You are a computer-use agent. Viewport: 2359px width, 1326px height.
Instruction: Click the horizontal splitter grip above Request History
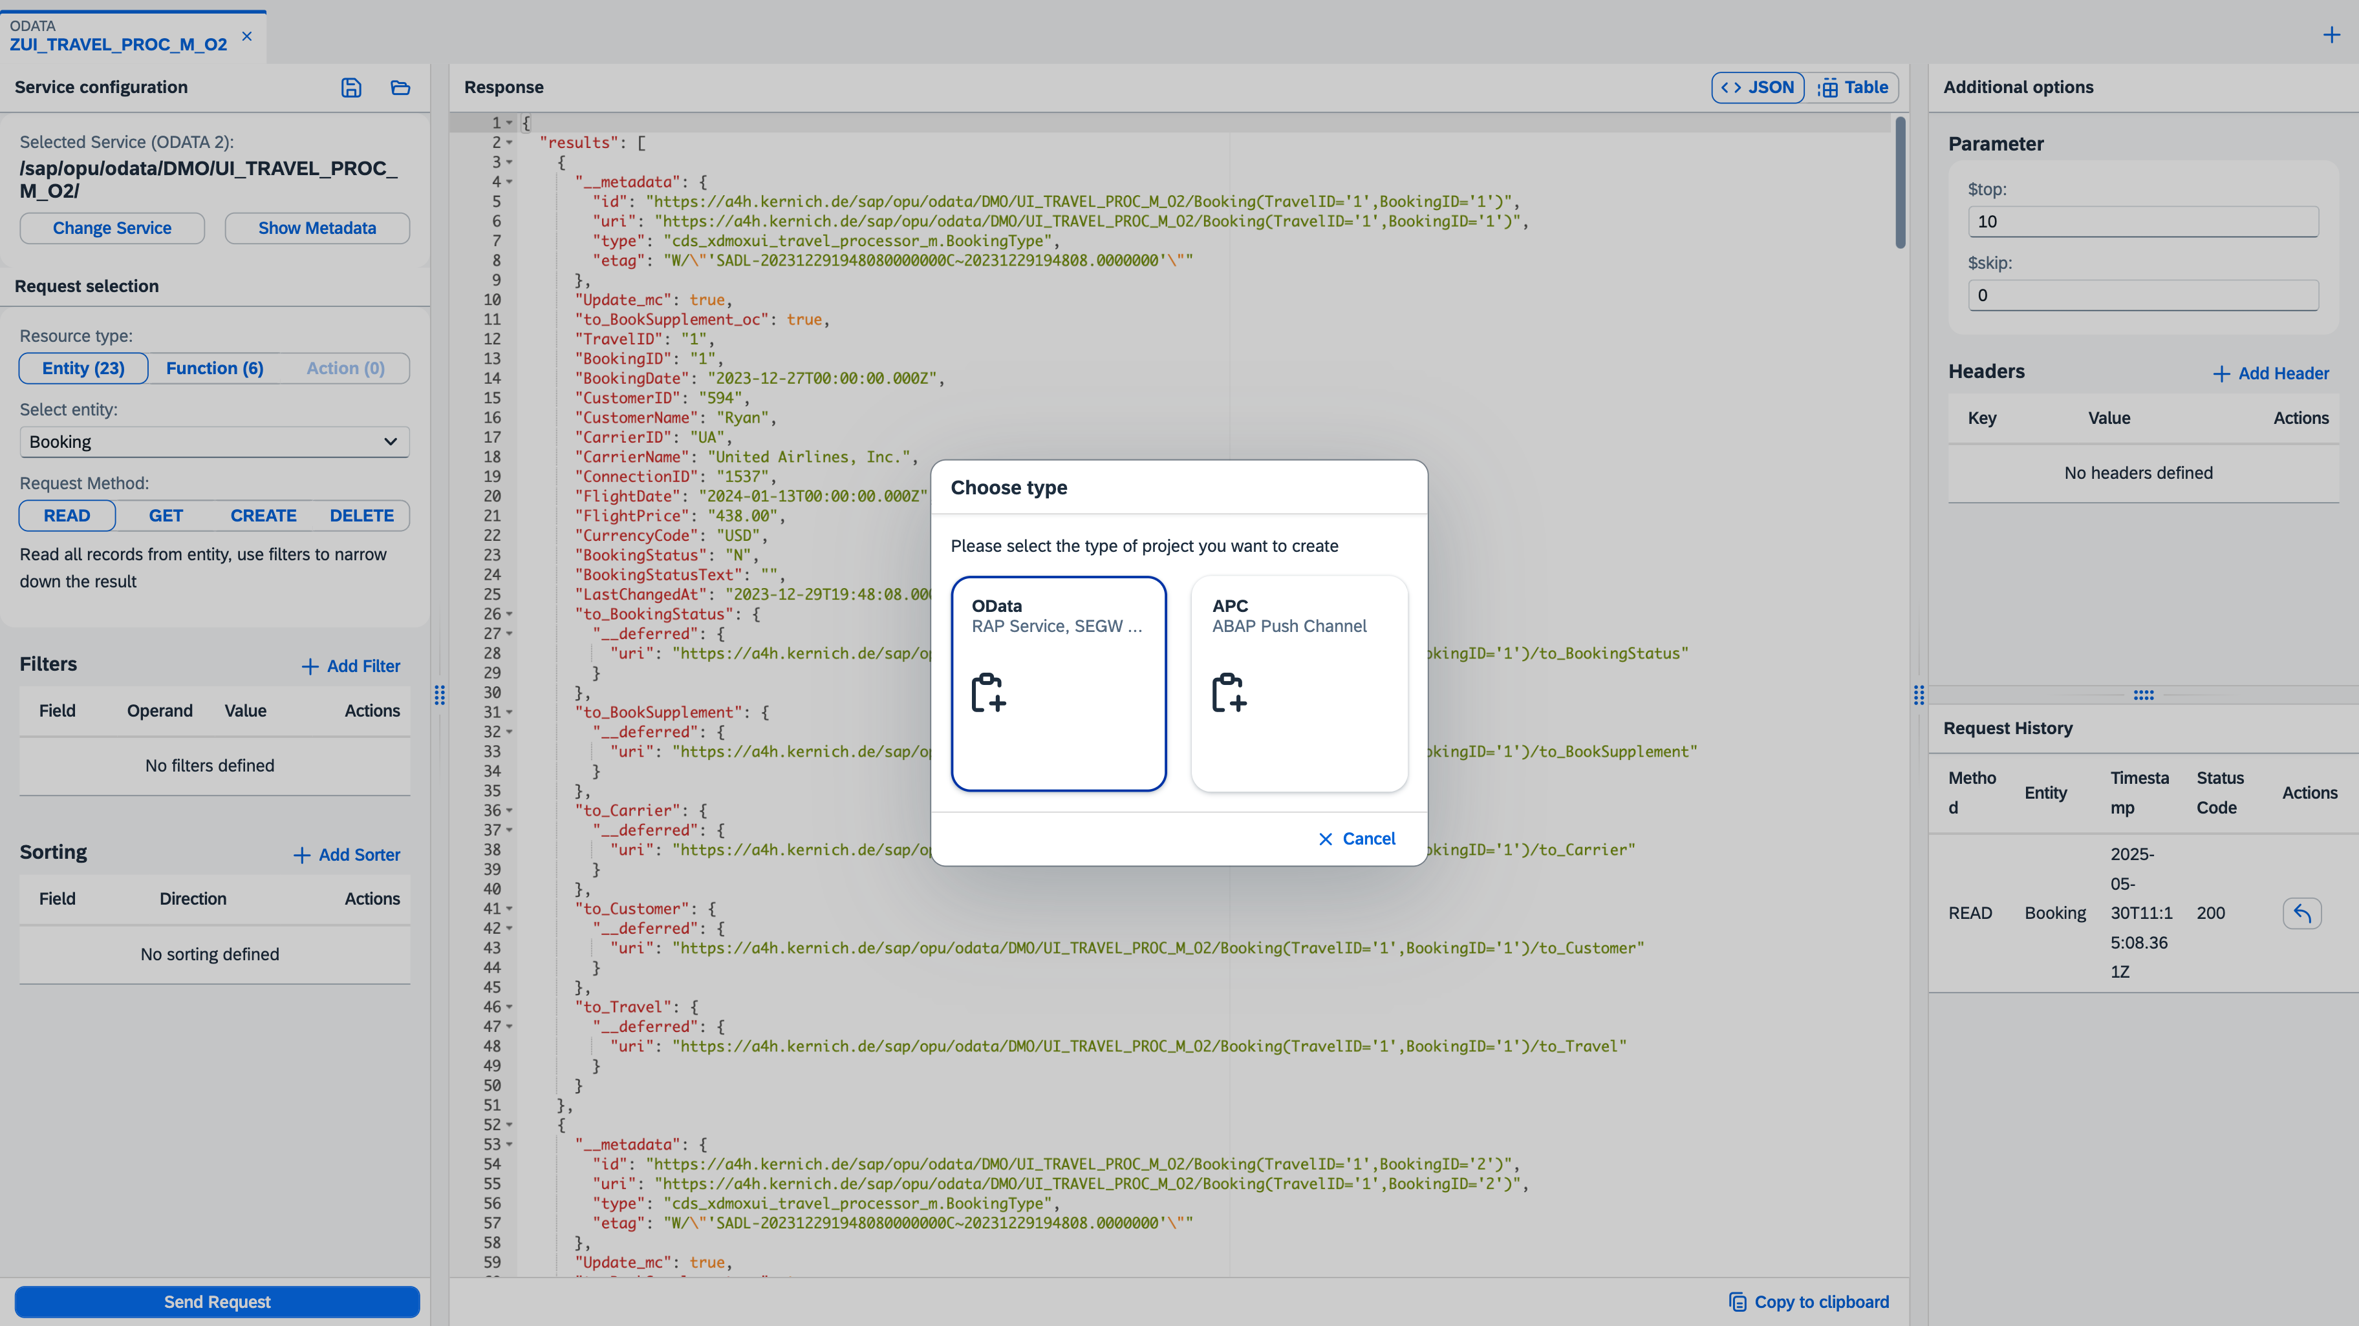pos(2144,695)
